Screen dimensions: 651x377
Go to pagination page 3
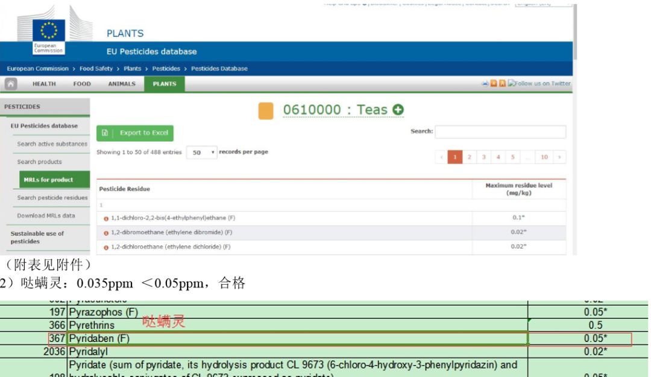click(x=483, y=157)
